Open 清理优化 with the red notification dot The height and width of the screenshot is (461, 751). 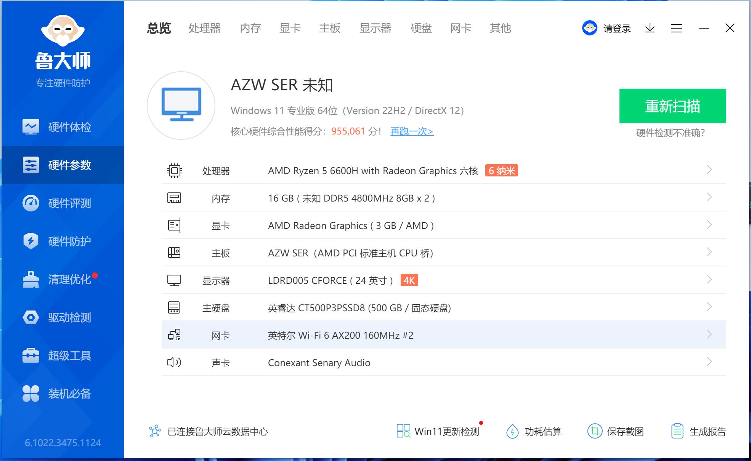[x=69, y=280]
